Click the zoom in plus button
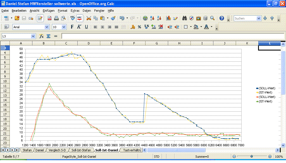Image resolution: width=286 pixels, height=163 pixels. coord(270,156)
